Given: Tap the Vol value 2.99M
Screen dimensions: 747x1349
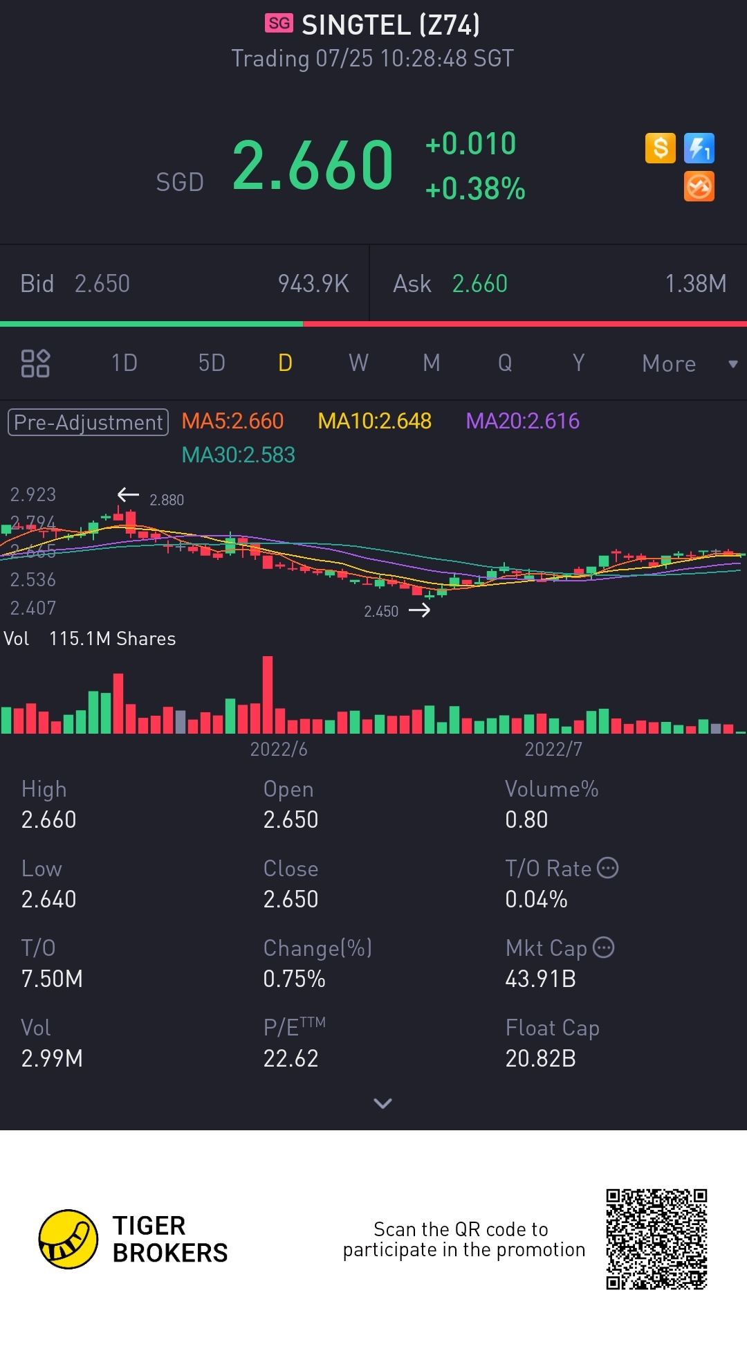Looking at the screenshot, I should [52, 1058].
